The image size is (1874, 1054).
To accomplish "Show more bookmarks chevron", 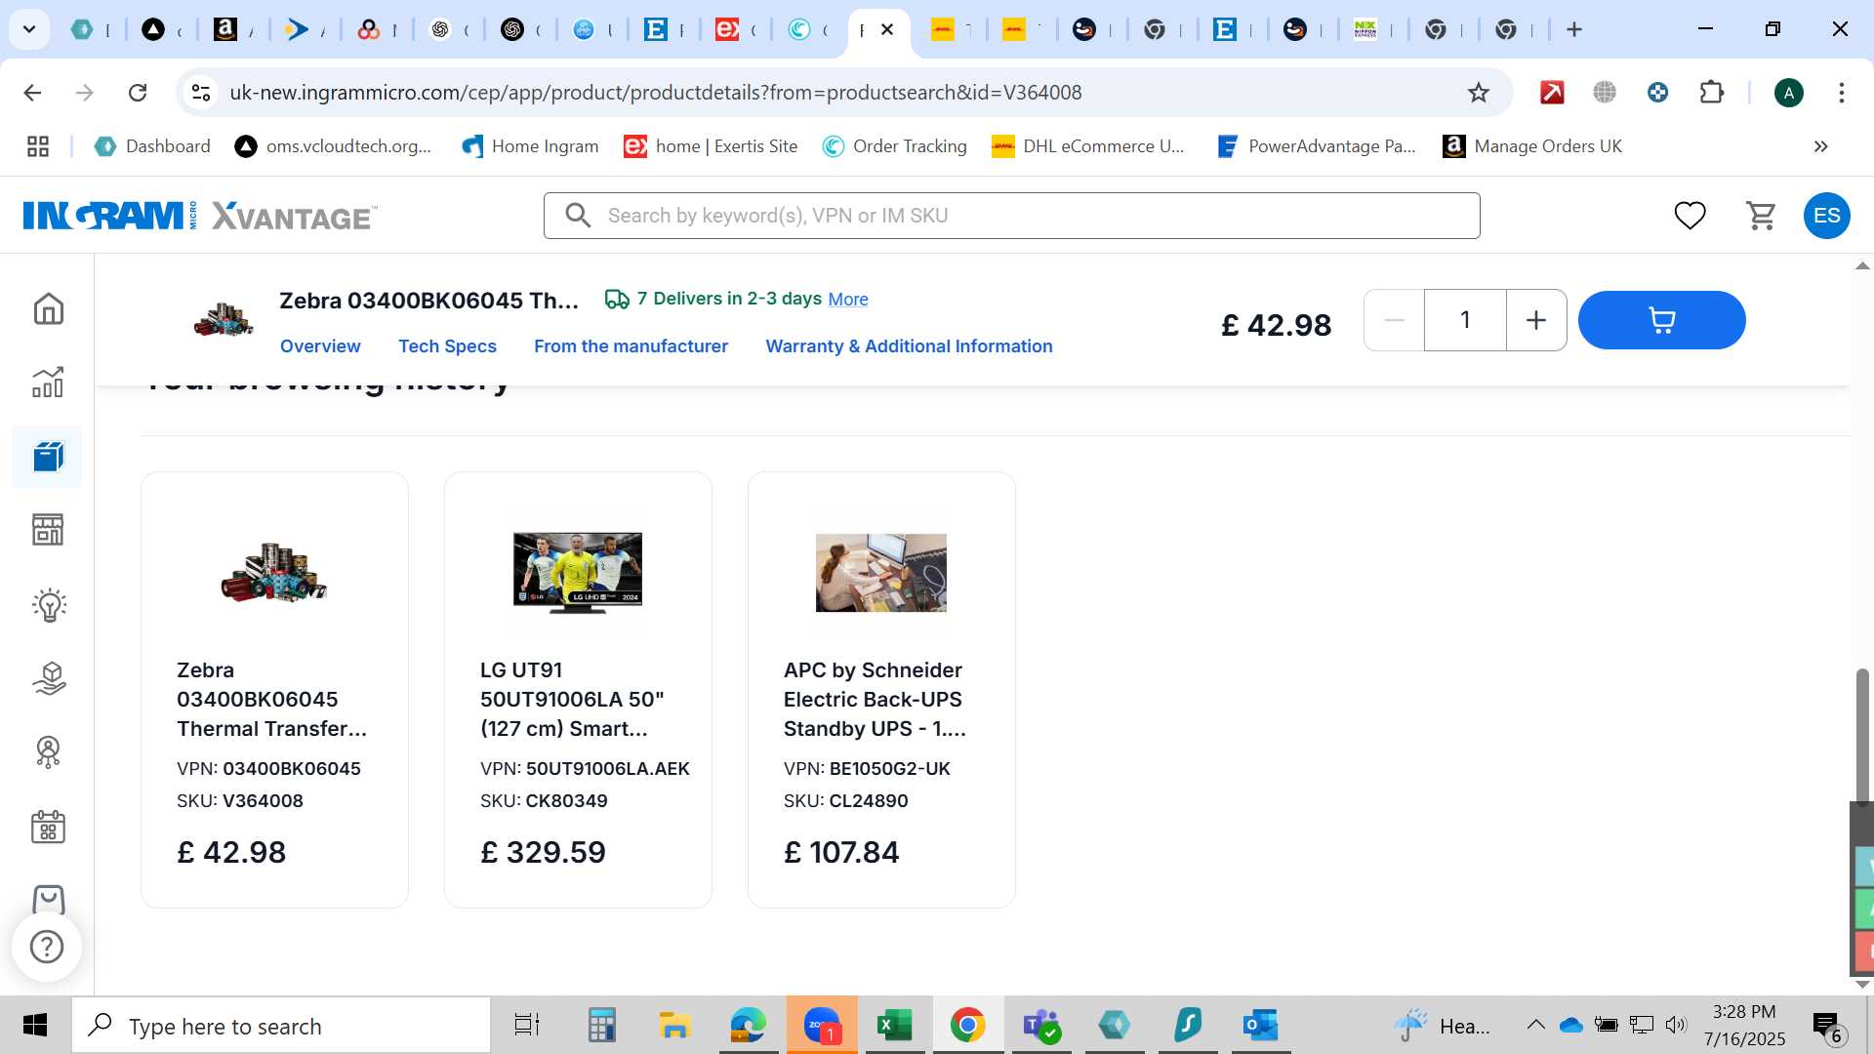I will click(x=1821, y=146).
